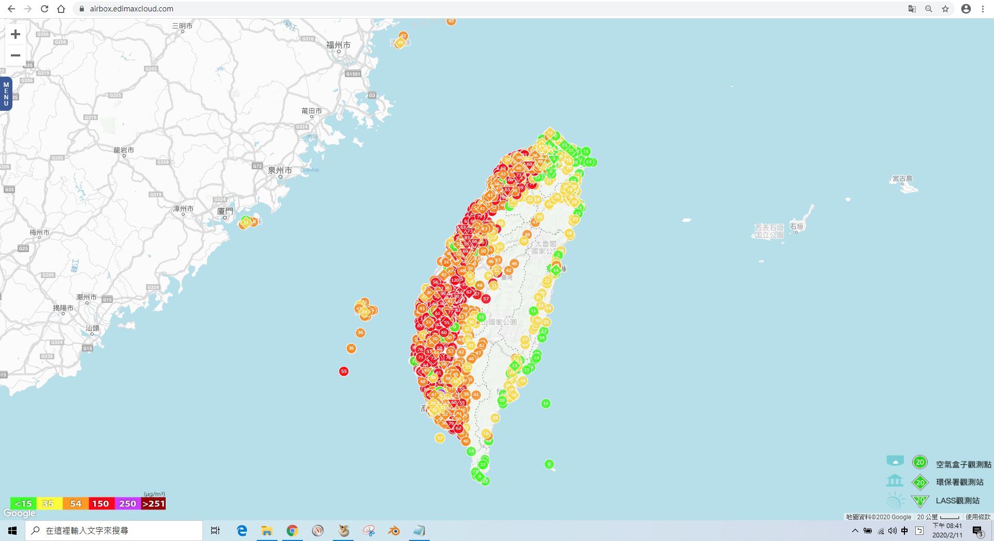
Task: Click the browser forward arrow
Action: (28, 9)
